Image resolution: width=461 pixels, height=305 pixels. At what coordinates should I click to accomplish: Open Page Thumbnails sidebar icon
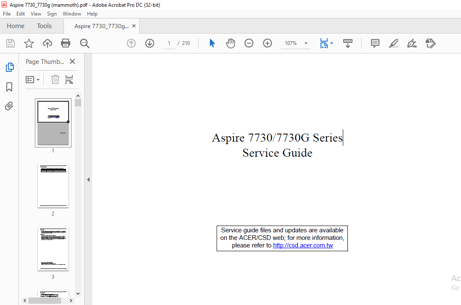pyautogui.click(x=10, y=67)
